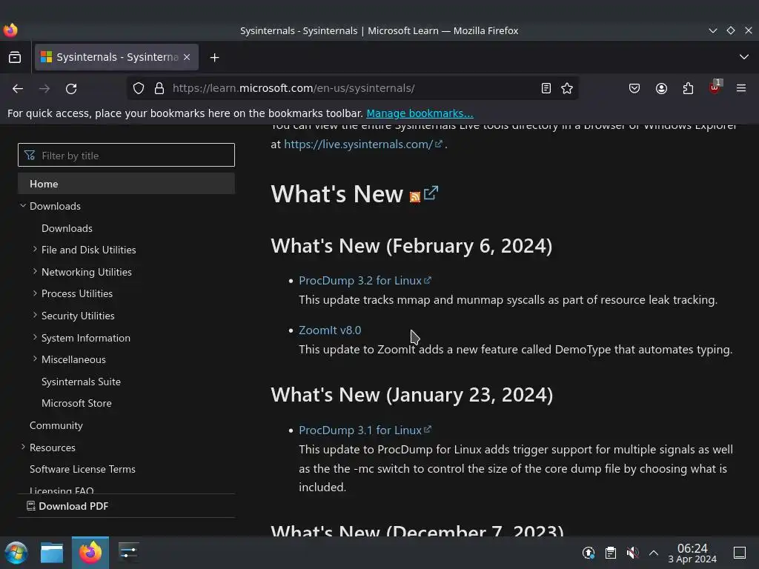
Task: Open the list all tabs dropdown arrow
Action: tap(744, 57)
